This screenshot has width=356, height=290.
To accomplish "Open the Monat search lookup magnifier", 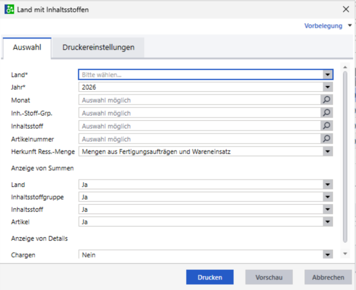I will (x=327, y=100).
